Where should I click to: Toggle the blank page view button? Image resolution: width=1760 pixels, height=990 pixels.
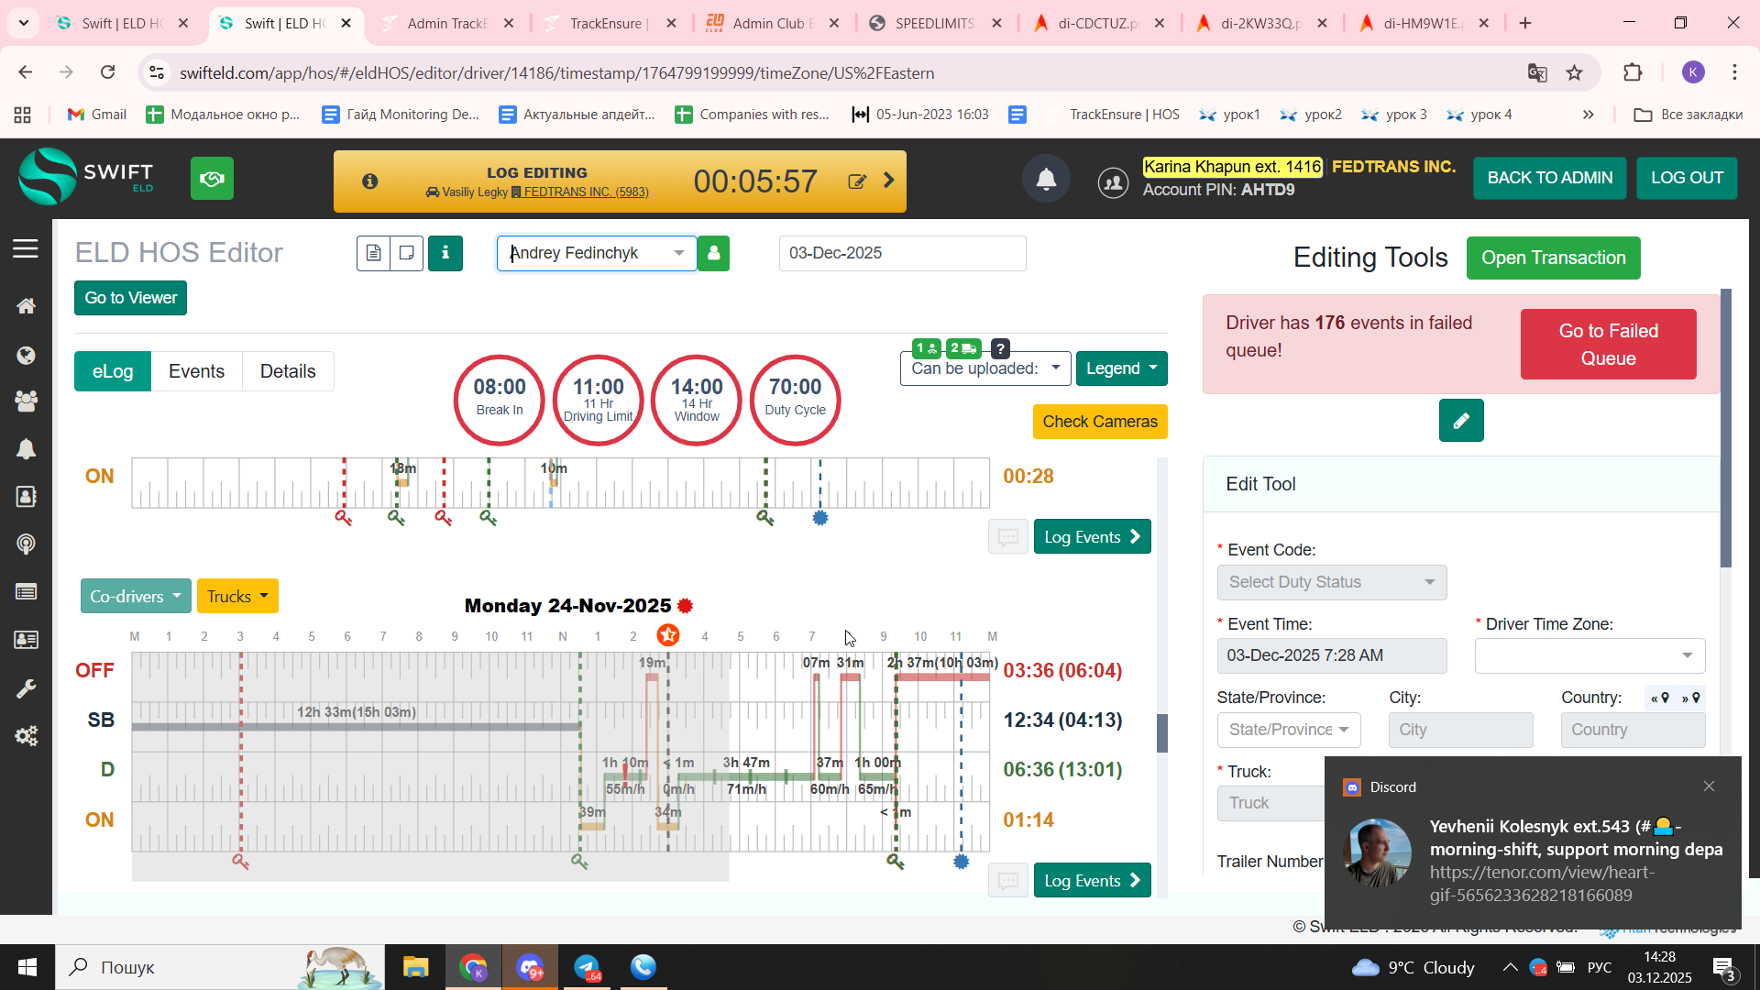point(406,253)
